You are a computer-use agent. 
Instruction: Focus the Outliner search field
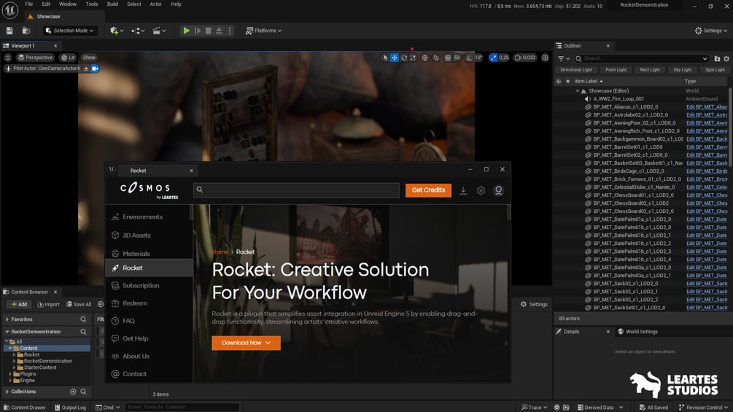point(642,58)
